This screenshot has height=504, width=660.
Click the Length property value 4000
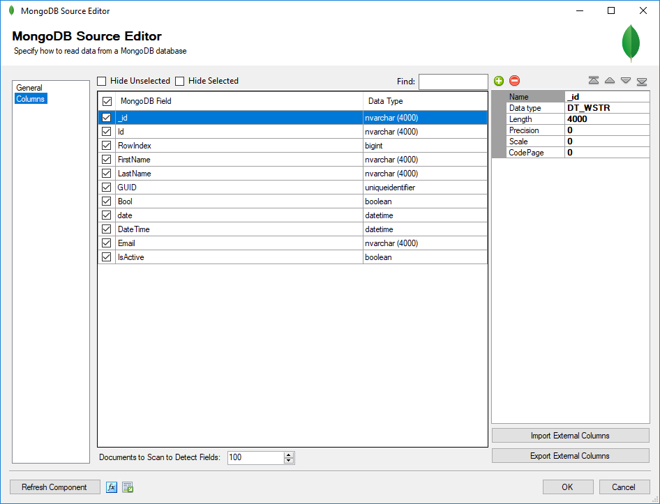tap(607, 119)
